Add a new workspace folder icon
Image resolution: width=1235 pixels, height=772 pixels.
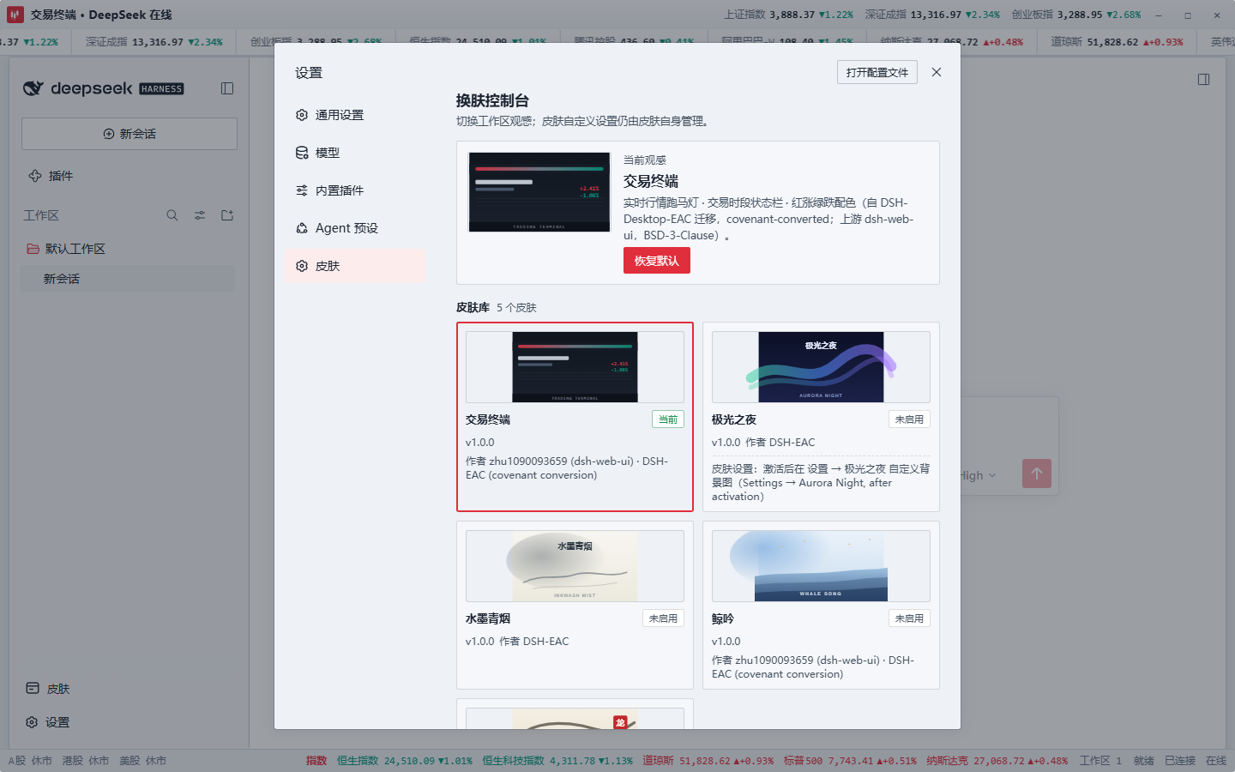point(227,215)
